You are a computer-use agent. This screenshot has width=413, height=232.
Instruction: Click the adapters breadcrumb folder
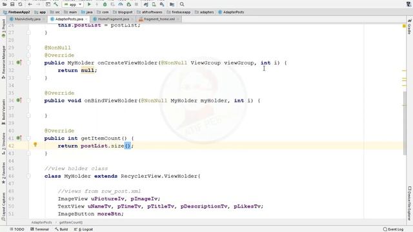tap(205, 12)
